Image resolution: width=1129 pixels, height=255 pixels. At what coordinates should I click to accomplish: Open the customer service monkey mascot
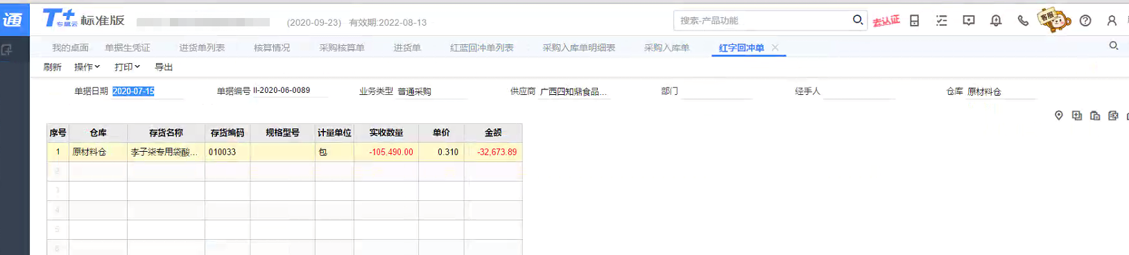tap(1054, 20)
